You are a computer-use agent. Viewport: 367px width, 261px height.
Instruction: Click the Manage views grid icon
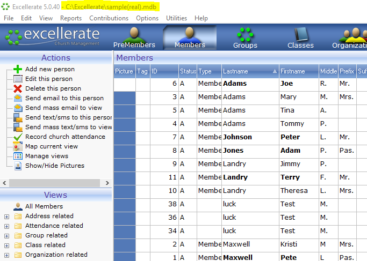[x=18, y=156]
